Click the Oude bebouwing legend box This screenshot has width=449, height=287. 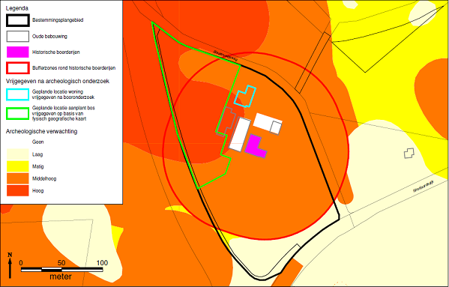coord(18,36)
